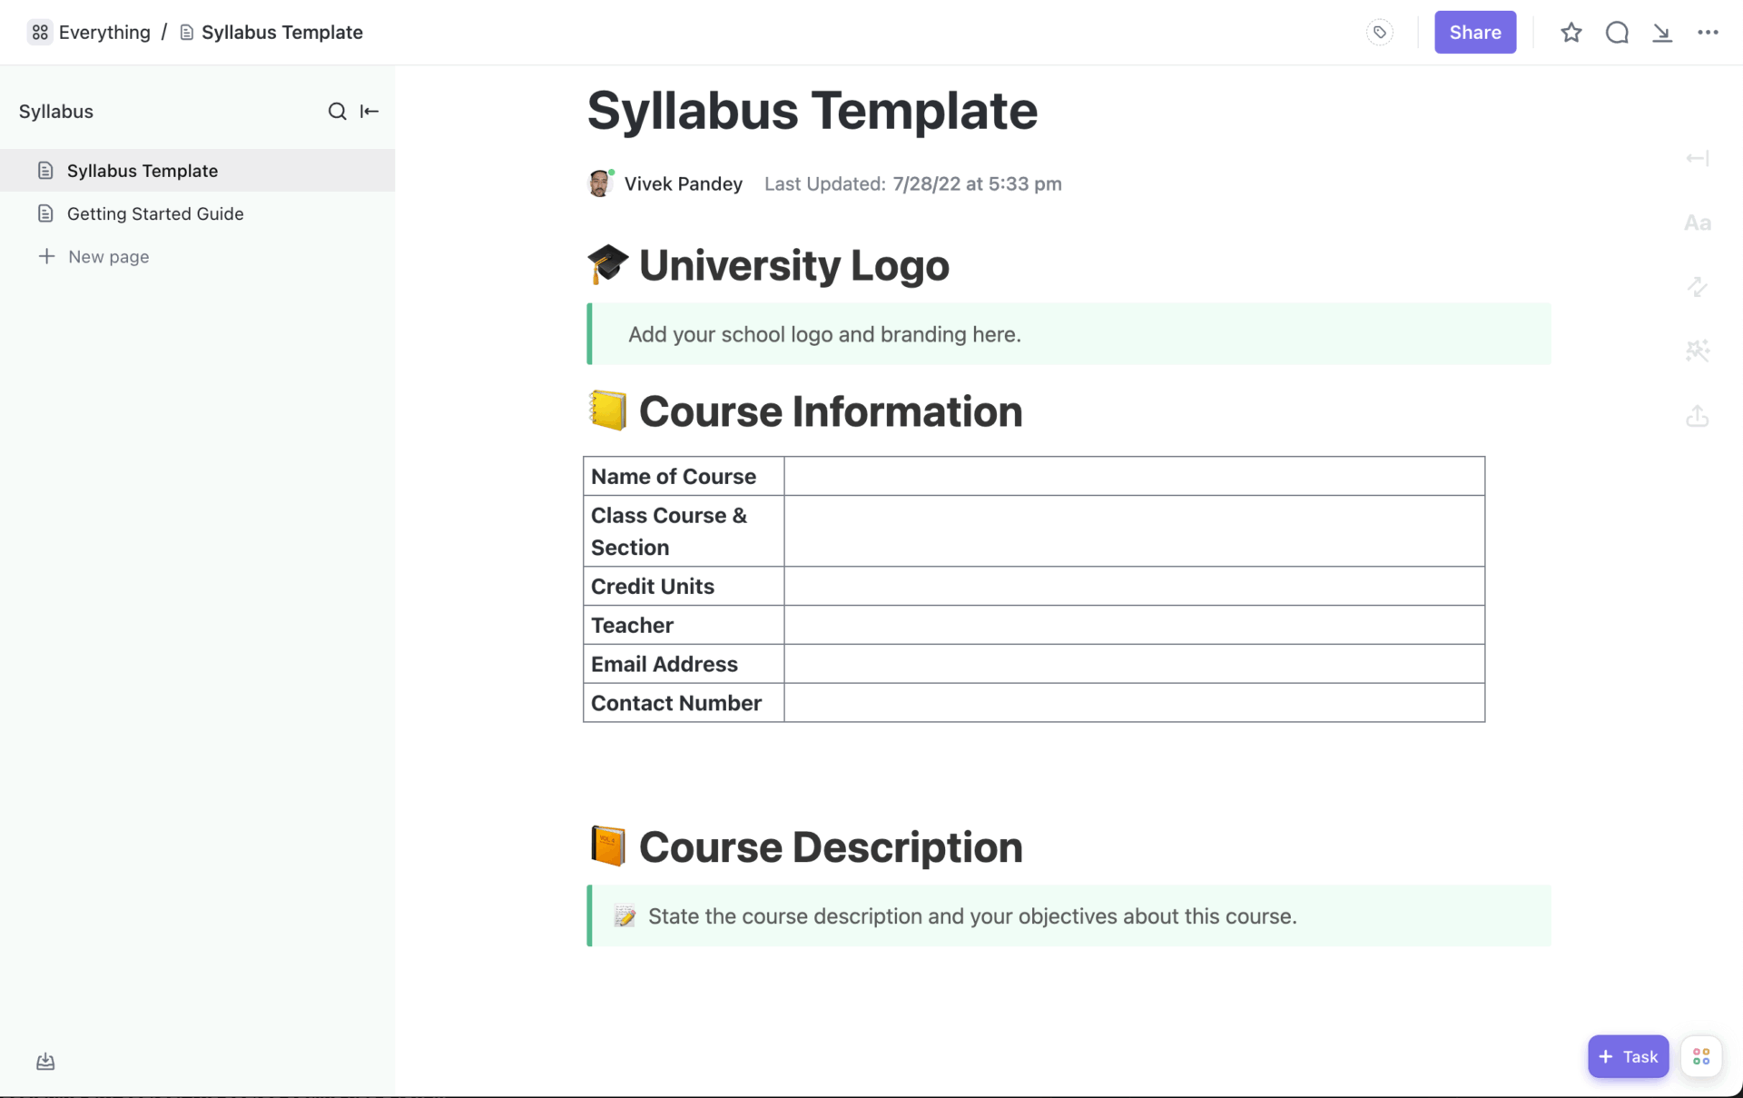
Task: Star this page as favorite
Action: coord(1571,32)
